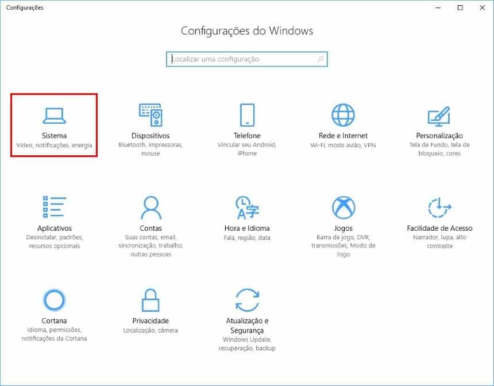Viewport: 494px width, 386px height.
Task: Click 'Localização, câmera' description
Action: 150,330
